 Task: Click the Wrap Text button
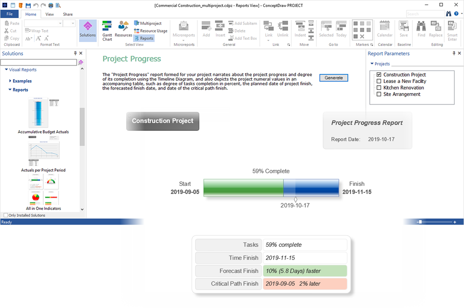37,31
